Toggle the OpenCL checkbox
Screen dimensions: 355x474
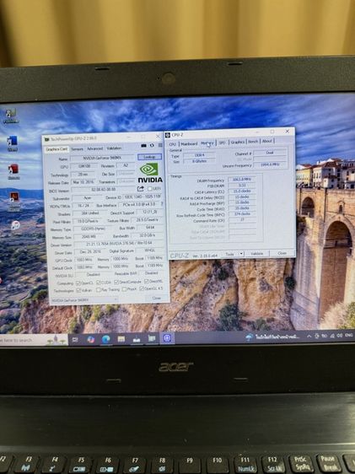78,283
